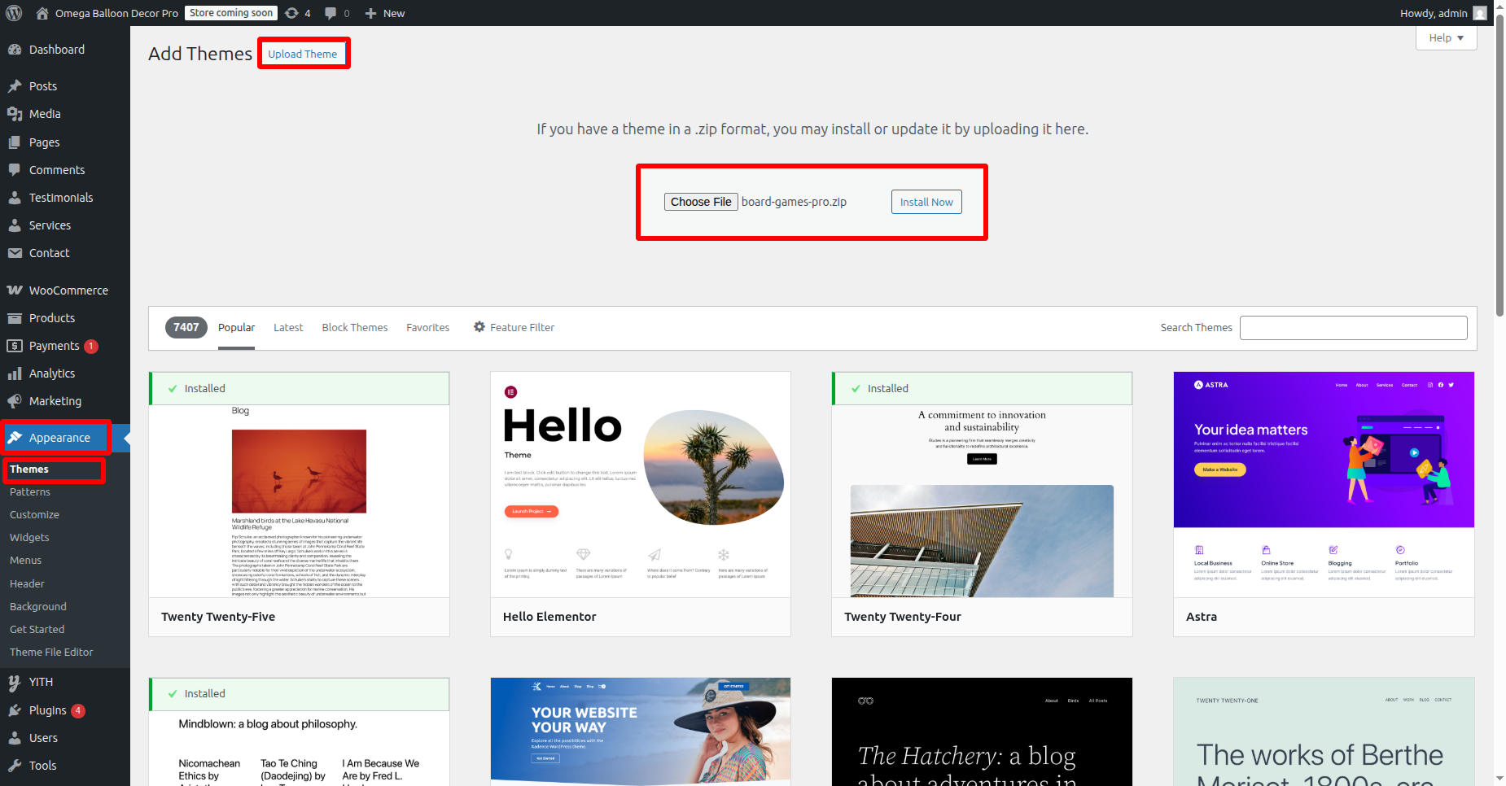Open Testimonials icon in sidebar
Image resolution: width=1506 pixels, height=786 pixels.
click(15, 198)
